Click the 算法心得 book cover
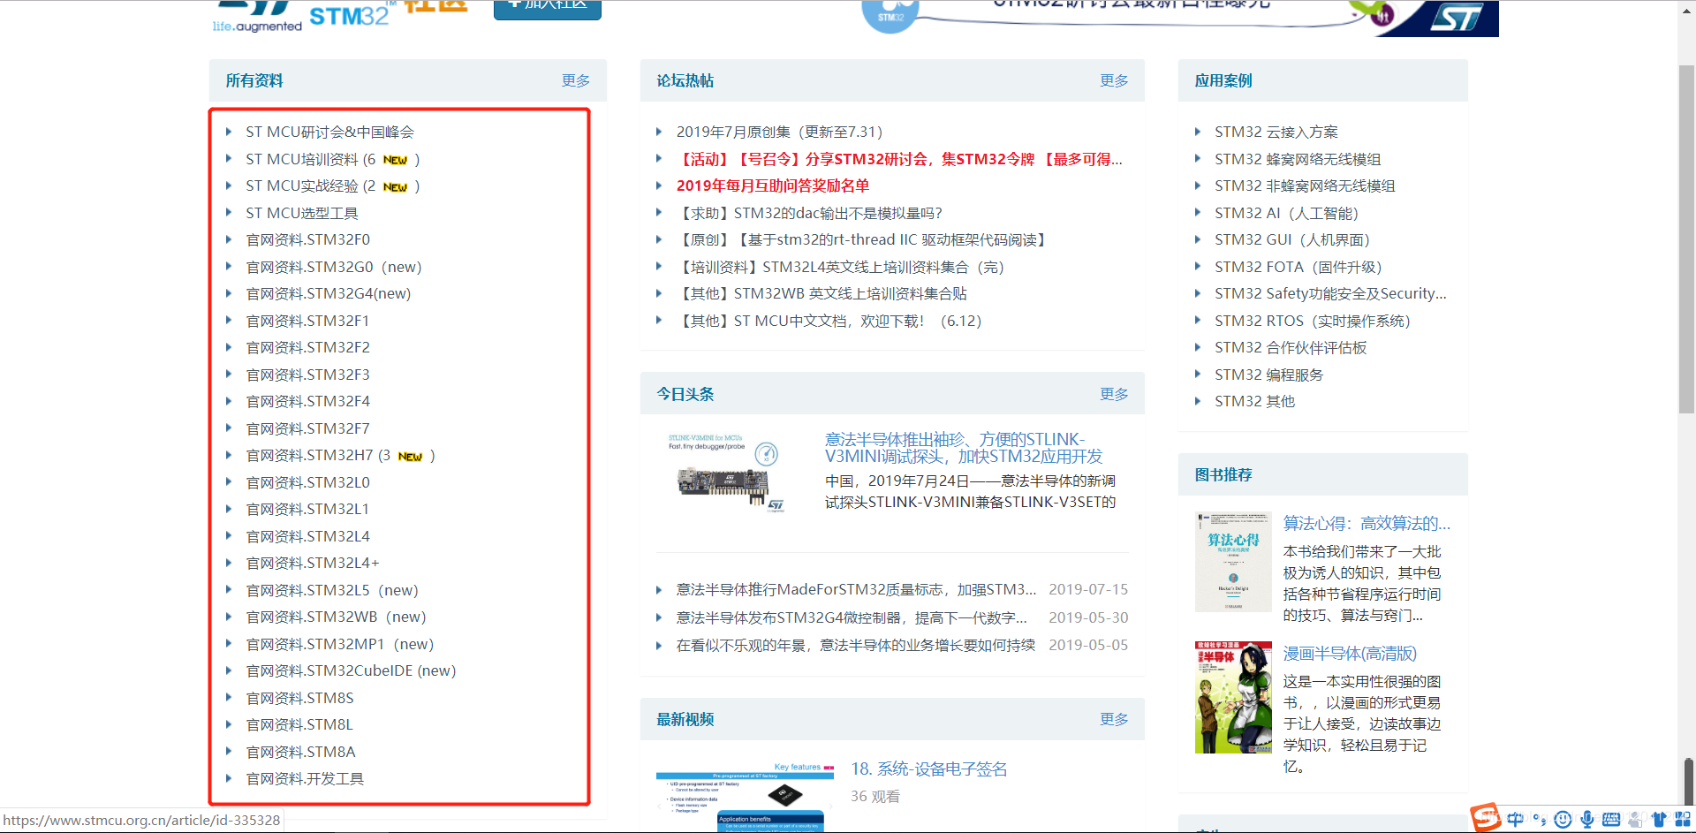The image size is (1696, 833). click(1233, 562)
